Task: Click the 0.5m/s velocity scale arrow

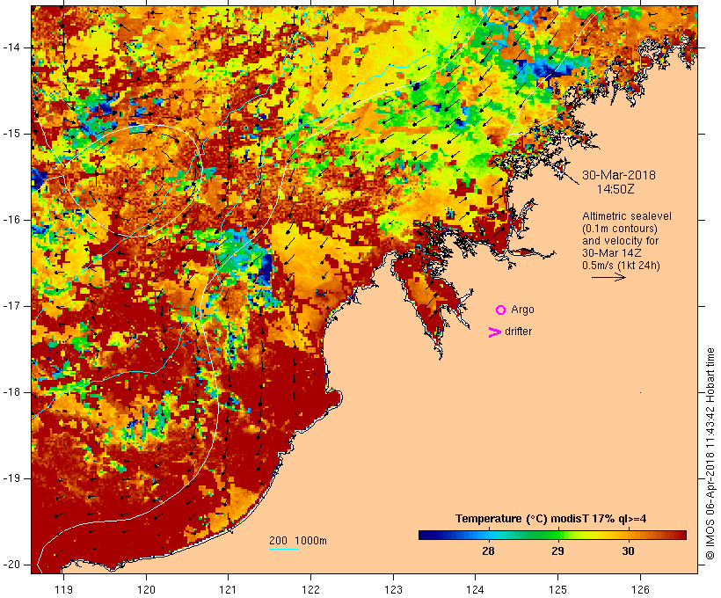Action: pyautogui.click(x=608, y=277)
